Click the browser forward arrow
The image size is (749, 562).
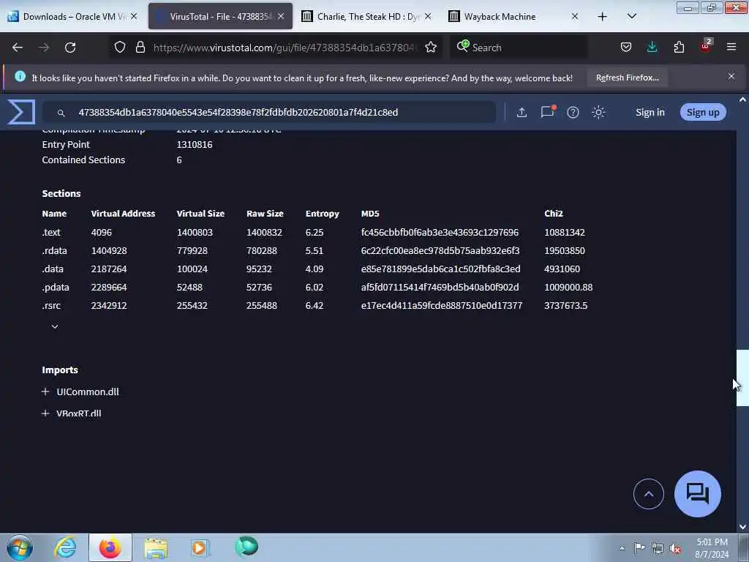(44, 48)
